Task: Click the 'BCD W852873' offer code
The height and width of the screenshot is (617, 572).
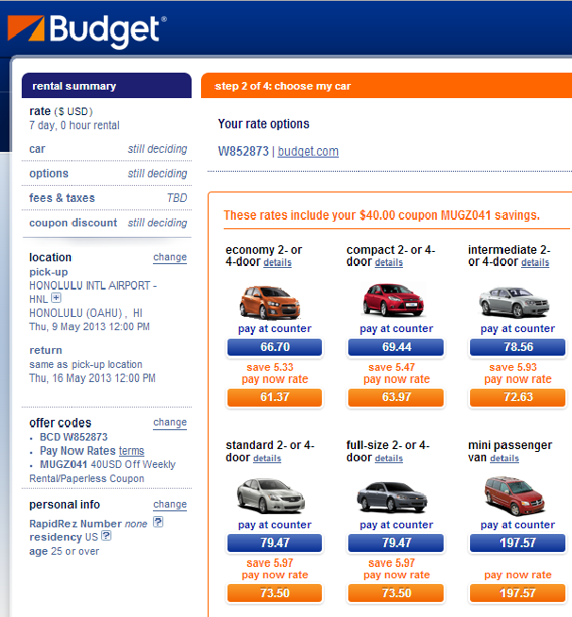Action: point(74,437)
